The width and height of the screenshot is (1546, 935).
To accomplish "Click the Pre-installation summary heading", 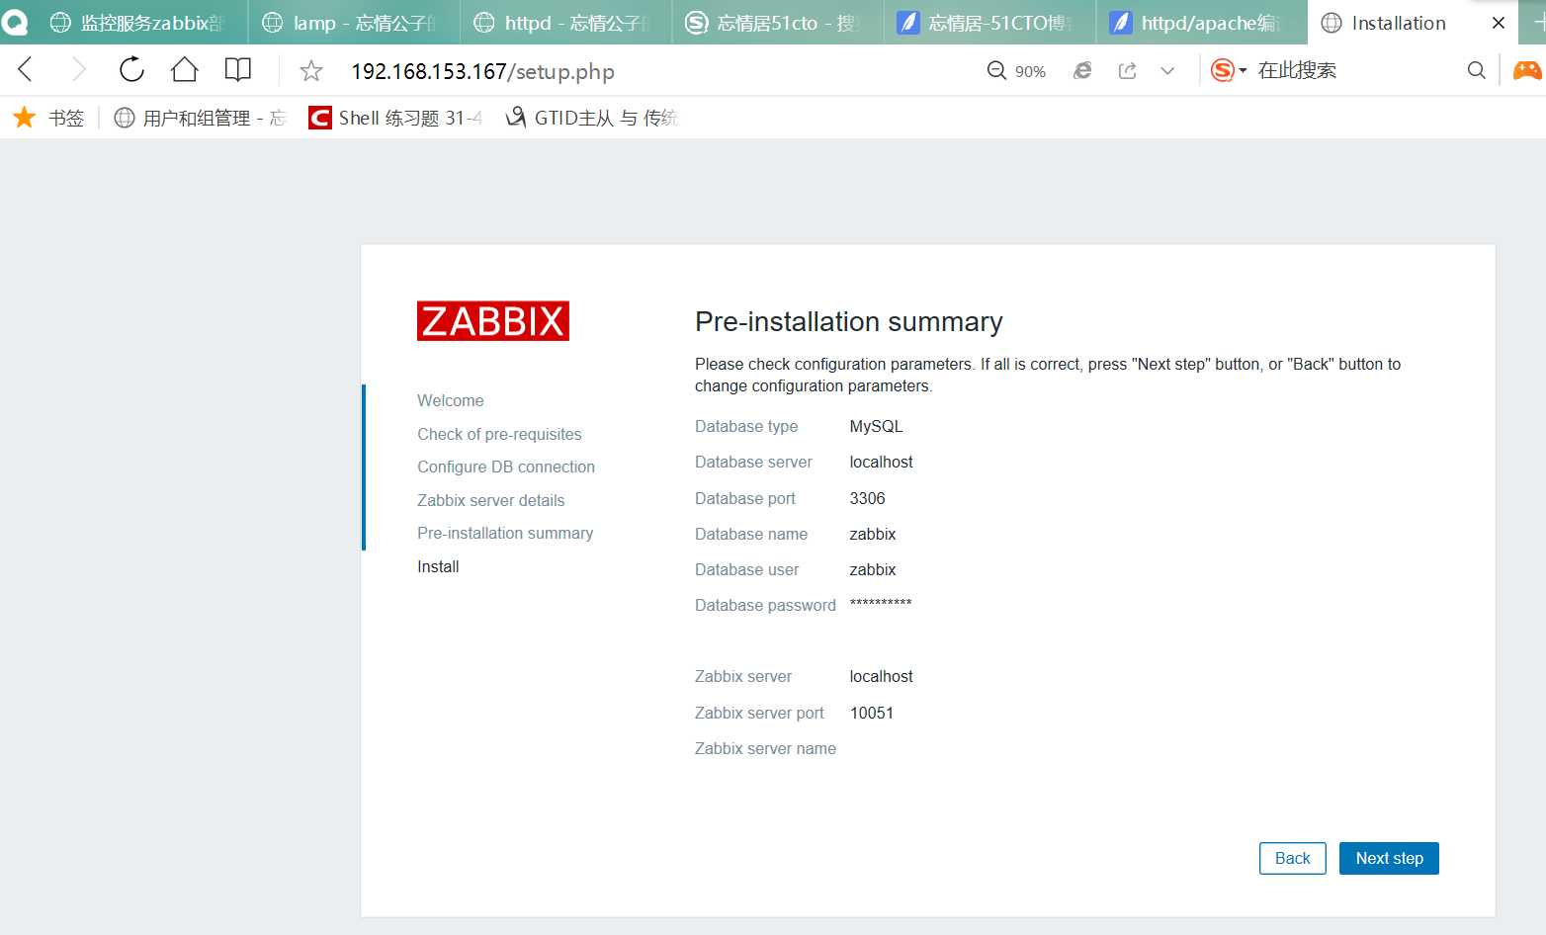I will pyautogui.click(x=848, y=322).
